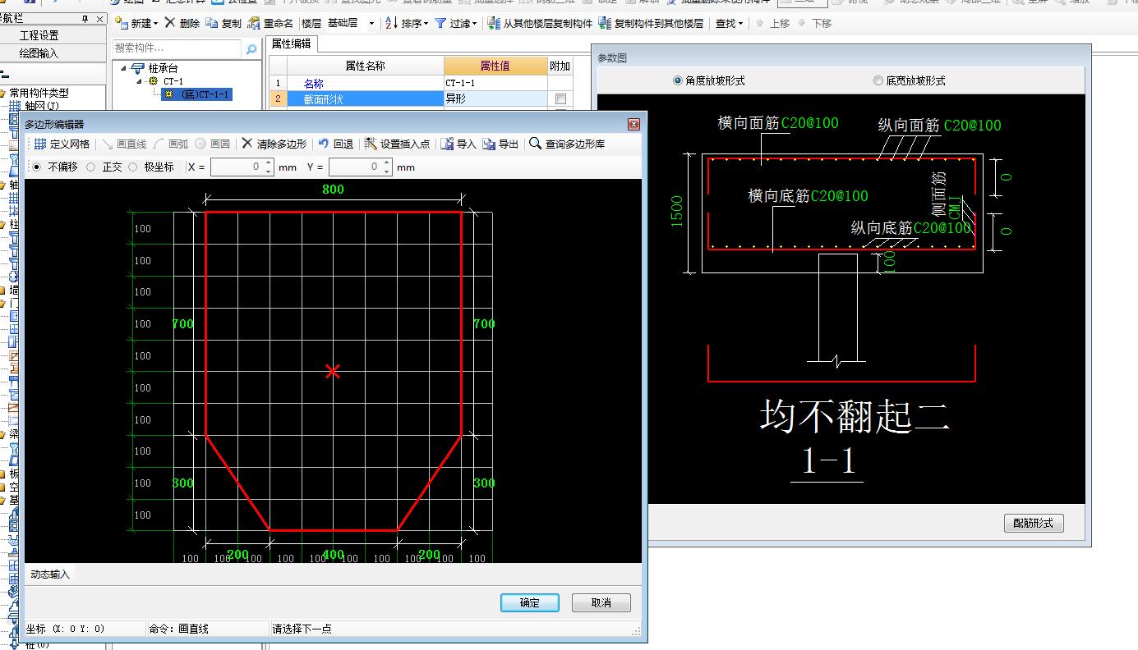Select the 桩承台 tree item
The image size is (1138, 650).
163,69
